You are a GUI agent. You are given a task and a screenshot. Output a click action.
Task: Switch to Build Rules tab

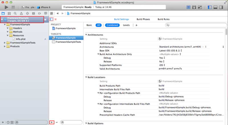pos(163,19)
